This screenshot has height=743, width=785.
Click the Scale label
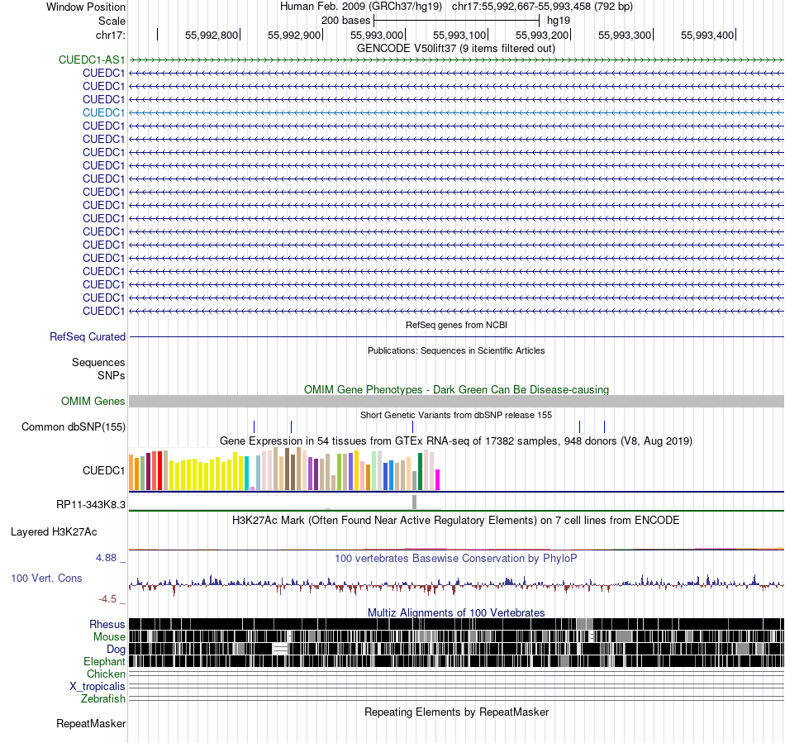click(112, 21)
